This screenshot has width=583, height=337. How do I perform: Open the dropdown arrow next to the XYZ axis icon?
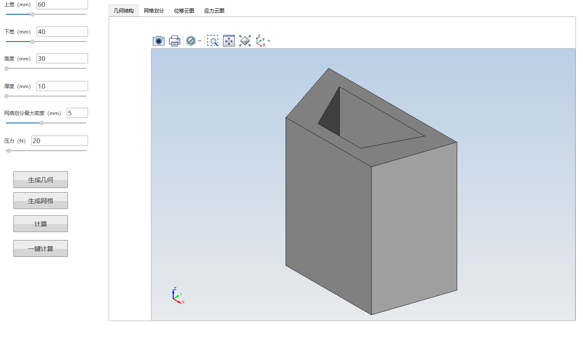click(x=269, y=41)
